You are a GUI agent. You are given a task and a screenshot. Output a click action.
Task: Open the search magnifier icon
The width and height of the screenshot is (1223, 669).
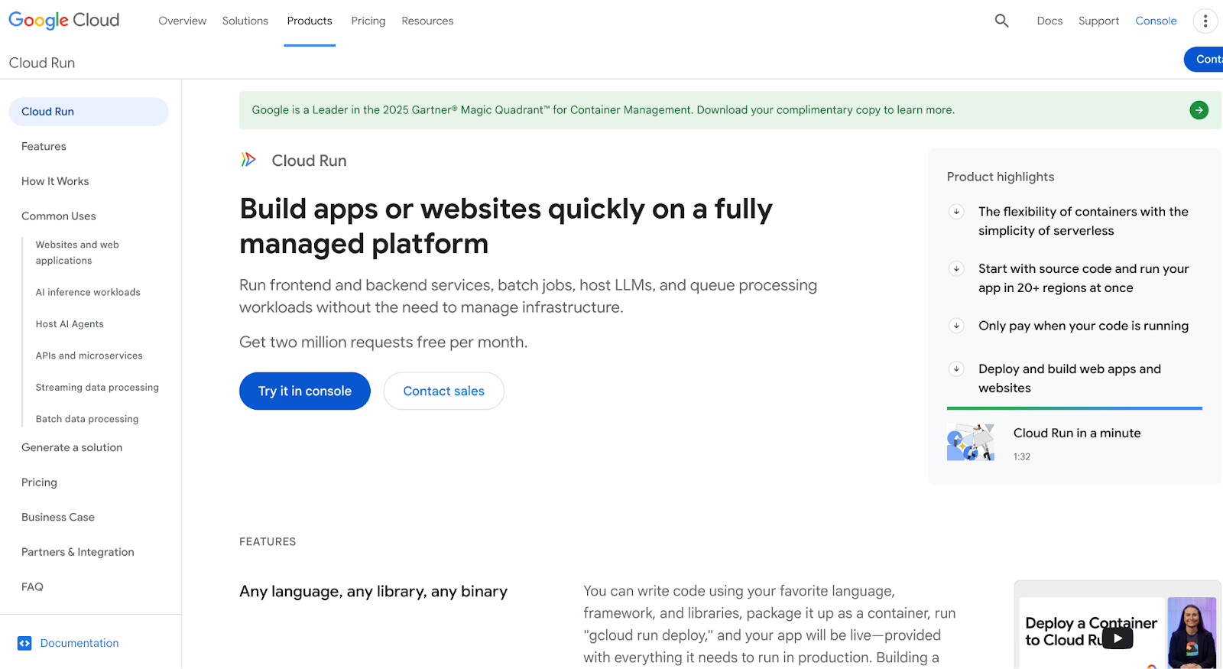tap(1001, 21)
